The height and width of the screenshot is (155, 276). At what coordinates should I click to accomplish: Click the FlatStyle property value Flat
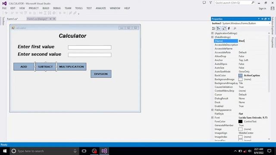[241, 114]
